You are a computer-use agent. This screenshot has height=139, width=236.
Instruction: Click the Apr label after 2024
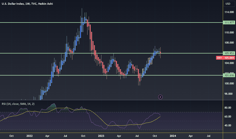click(190, 136)
